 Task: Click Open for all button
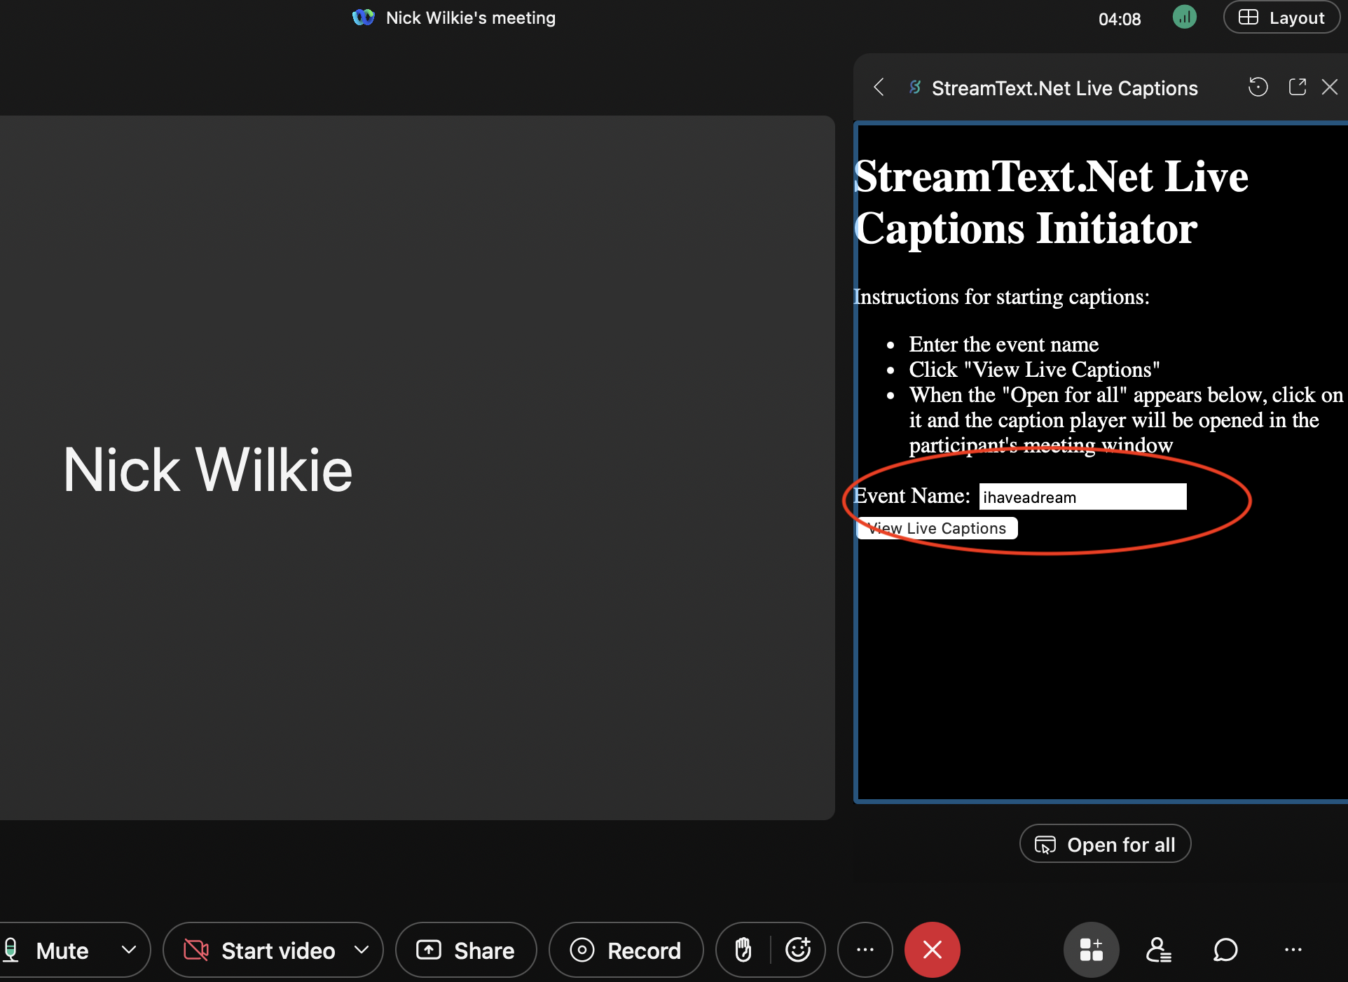coord(1105,845)
